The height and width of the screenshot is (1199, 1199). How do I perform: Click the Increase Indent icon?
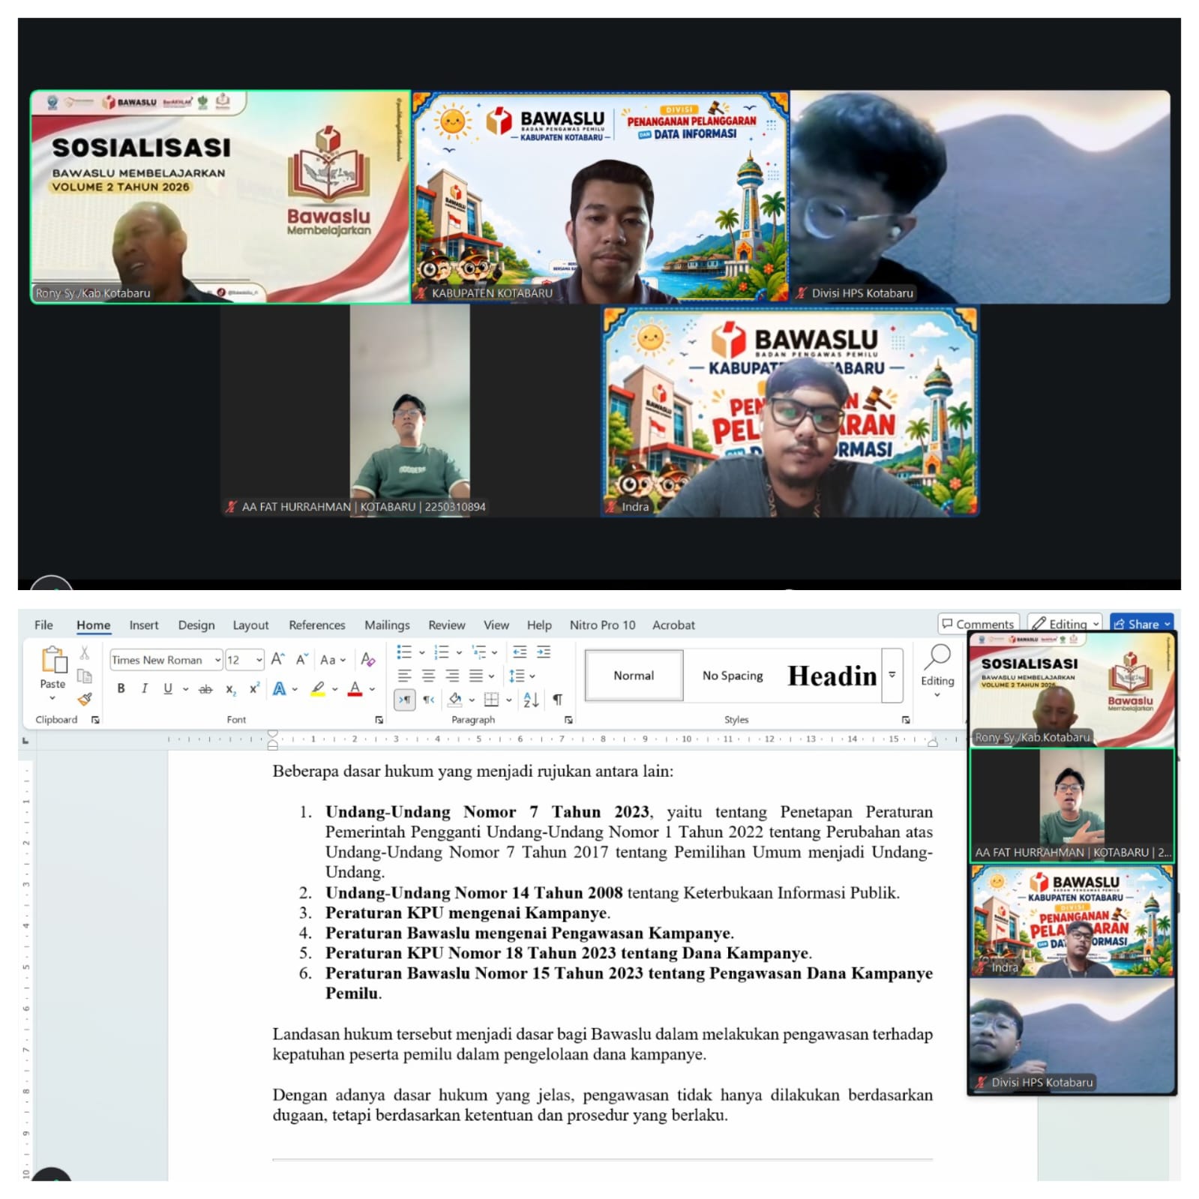click(x=544, y=652)
